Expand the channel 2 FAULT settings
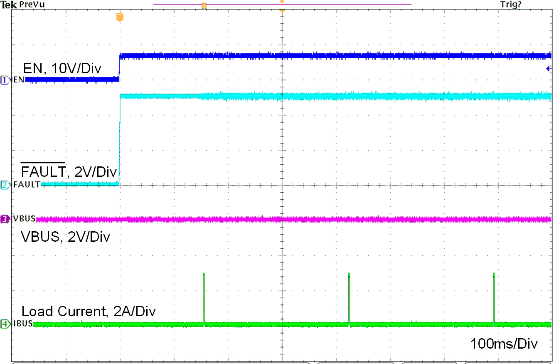 pyautogui.click(x=4, y=184)
